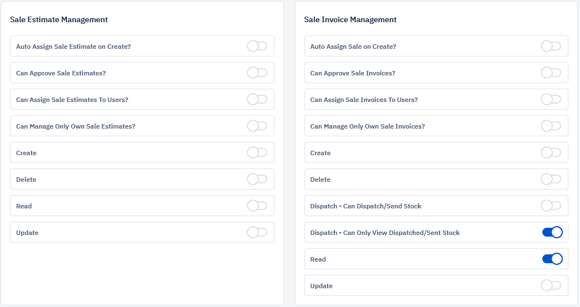Turn off Read permission for Sale Invoices
This screenshot has height=307, width=580.
553,259
